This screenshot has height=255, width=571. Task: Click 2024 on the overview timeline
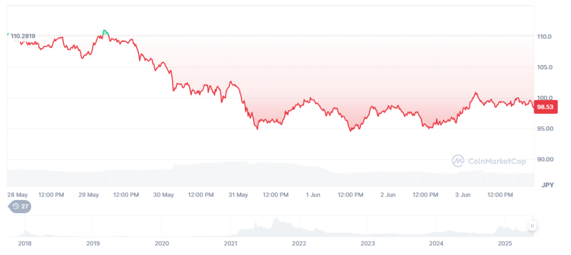point(436,243)
